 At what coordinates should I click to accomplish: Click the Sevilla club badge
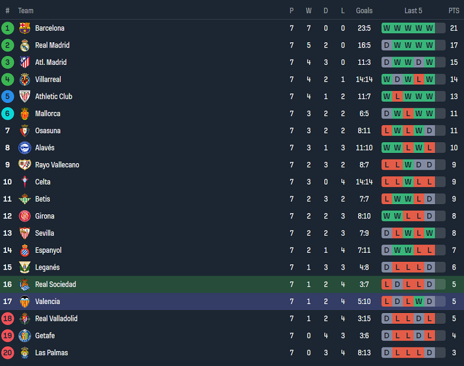pos(24,233)
